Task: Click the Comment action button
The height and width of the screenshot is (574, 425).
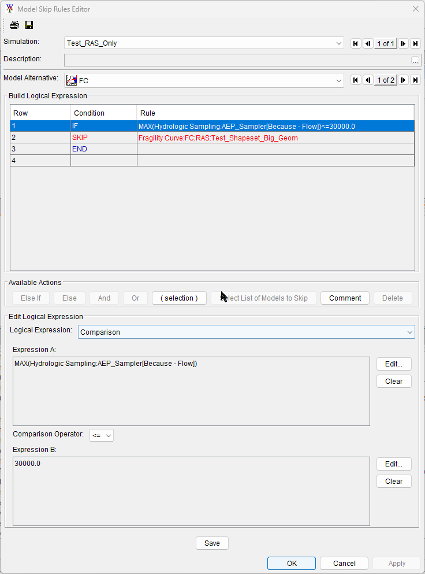Action: pyautogui.click(x=345, y=298)
